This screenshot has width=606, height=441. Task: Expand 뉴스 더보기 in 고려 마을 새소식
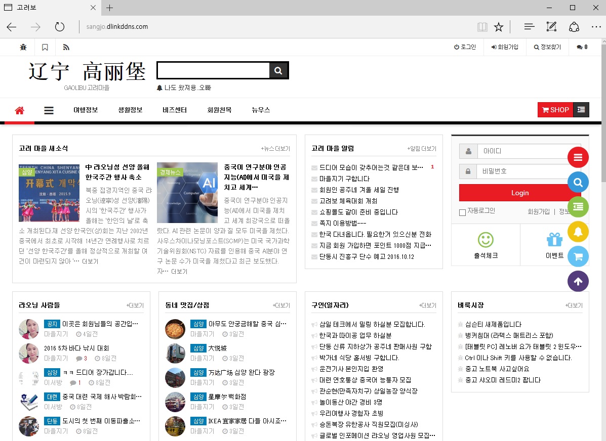click(275, 149)
